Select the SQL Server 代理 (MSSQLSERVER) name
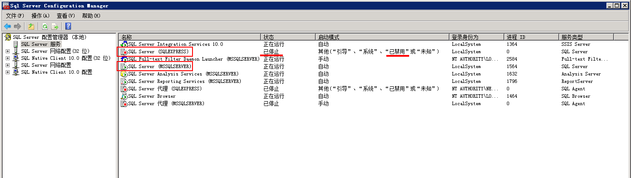The image size is (631, 178). coord(166,103)
